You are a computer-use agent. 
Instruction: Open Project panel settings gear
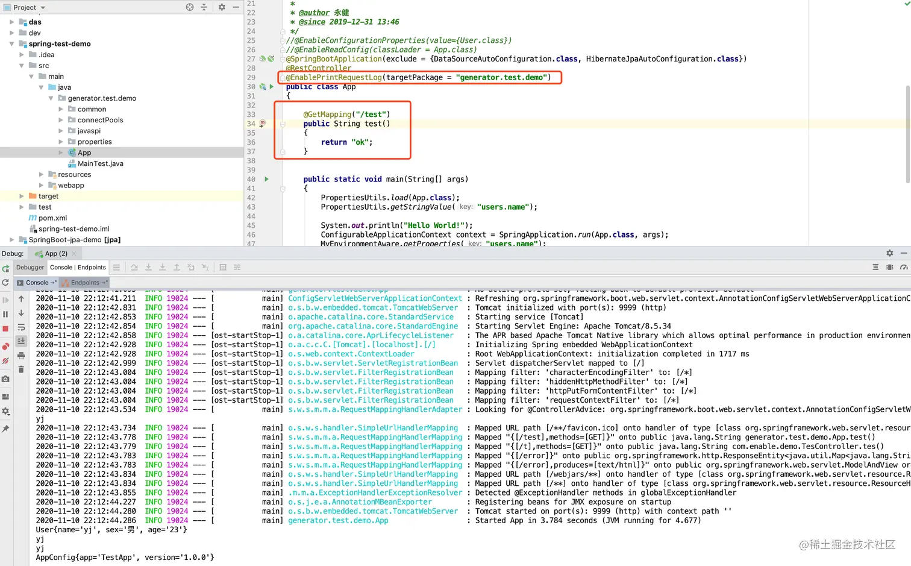coord(222,7)
